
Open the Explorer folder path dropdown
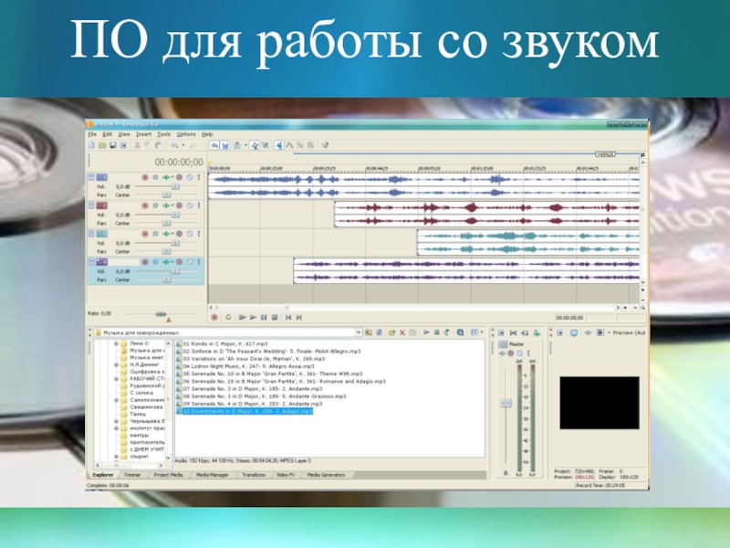359,333
